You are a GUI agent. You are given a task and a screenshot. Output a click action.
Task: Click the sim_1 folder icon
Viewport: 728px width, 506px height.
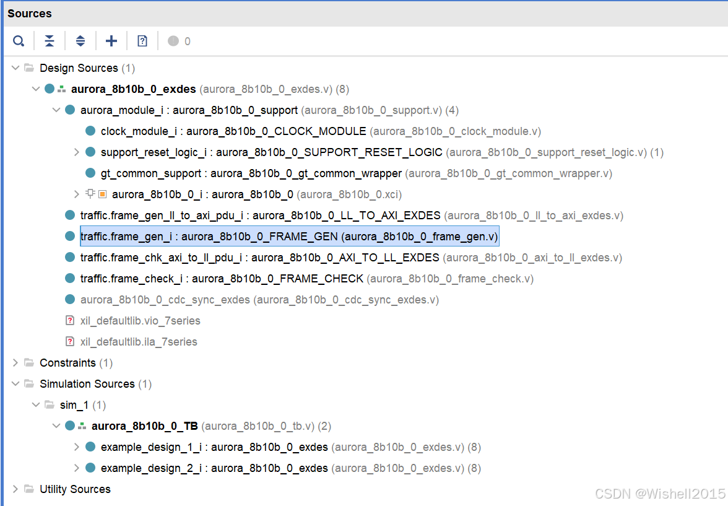tap(50, 404)
